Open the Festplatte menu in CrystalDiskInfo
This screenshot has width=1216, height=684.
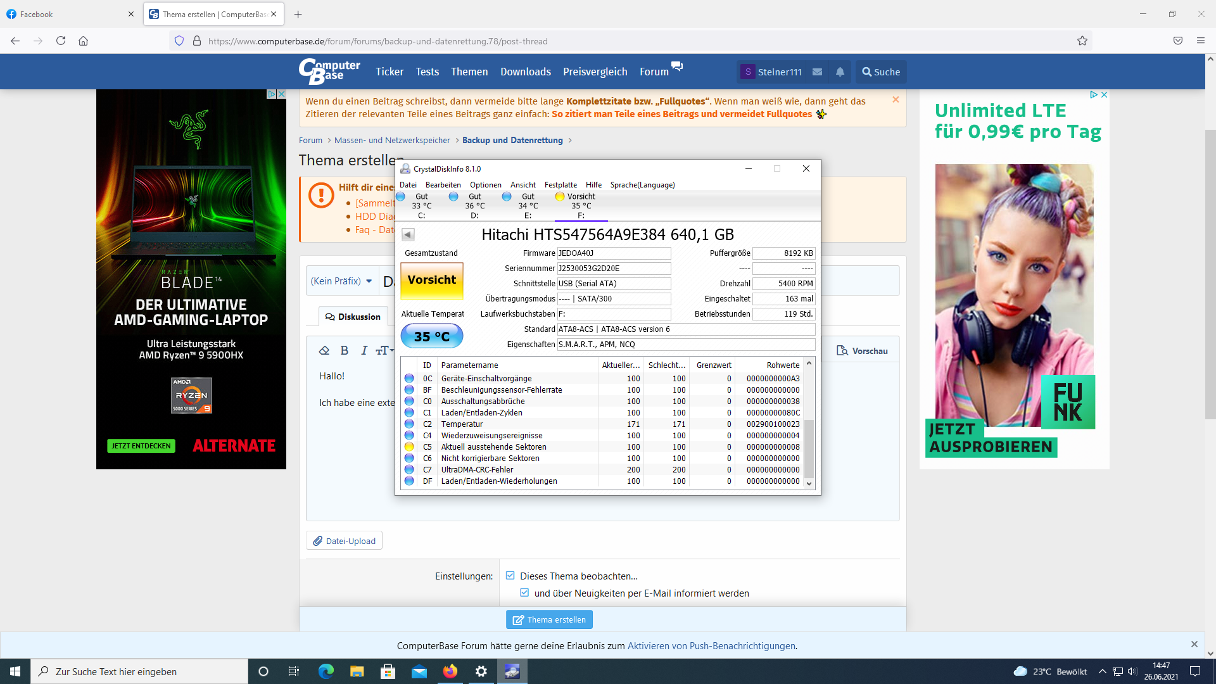pyautogui.click(x=560, y=185)
